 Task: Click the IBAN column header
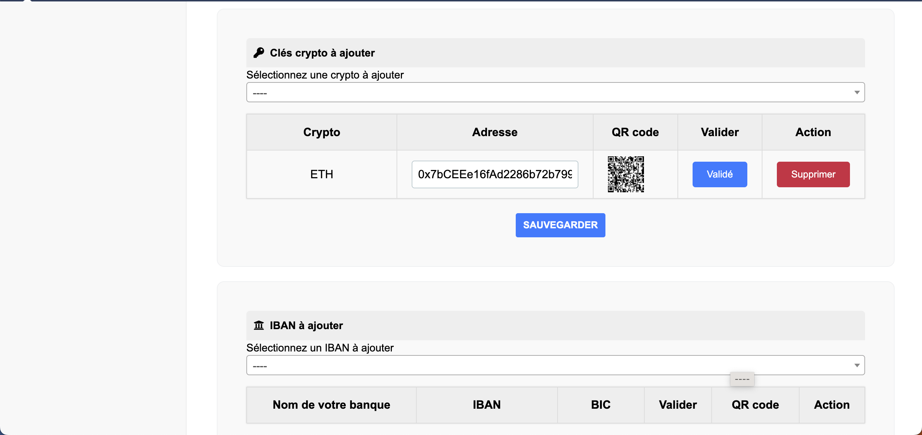[x=487, y=405]
